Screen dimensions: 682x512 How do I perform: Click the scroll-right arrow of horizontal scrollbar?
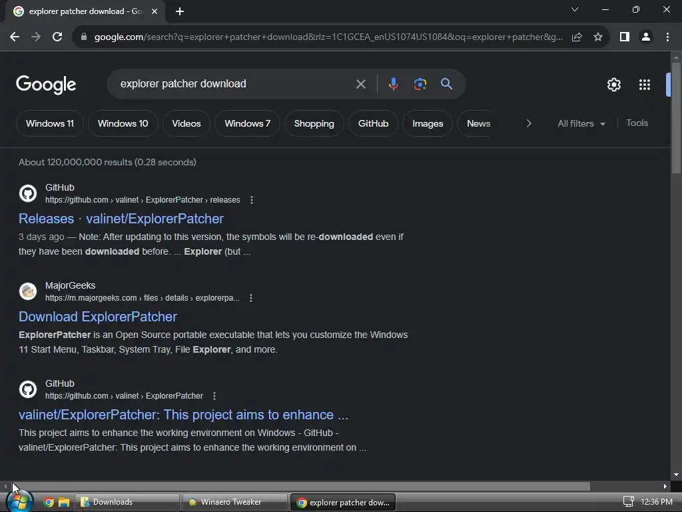pos(665,486)
